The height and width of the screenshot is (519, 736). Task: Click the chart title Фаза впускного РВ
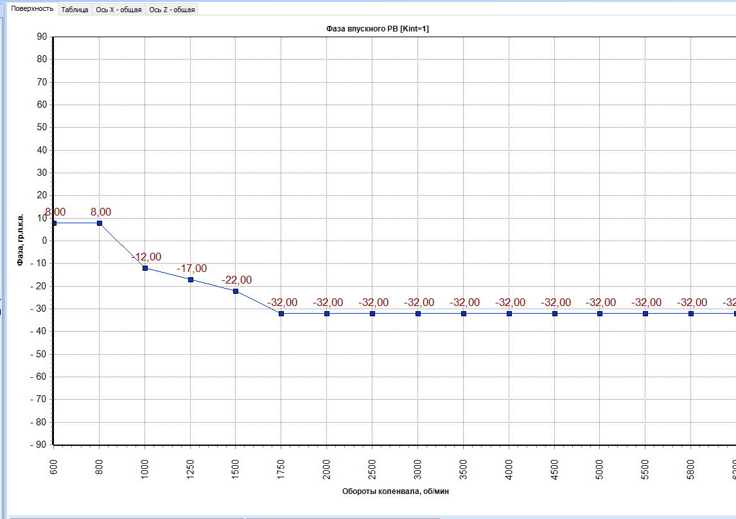pos(377,29)
